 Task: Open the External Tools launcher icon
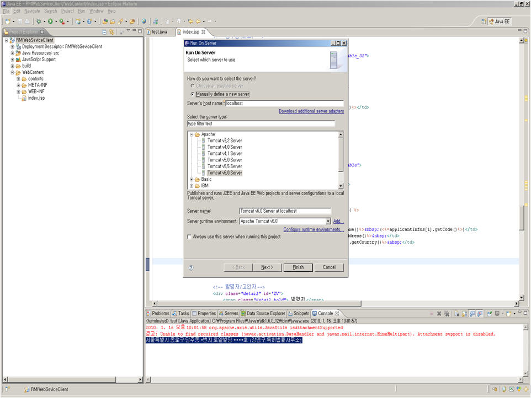[x=61, y=21]
